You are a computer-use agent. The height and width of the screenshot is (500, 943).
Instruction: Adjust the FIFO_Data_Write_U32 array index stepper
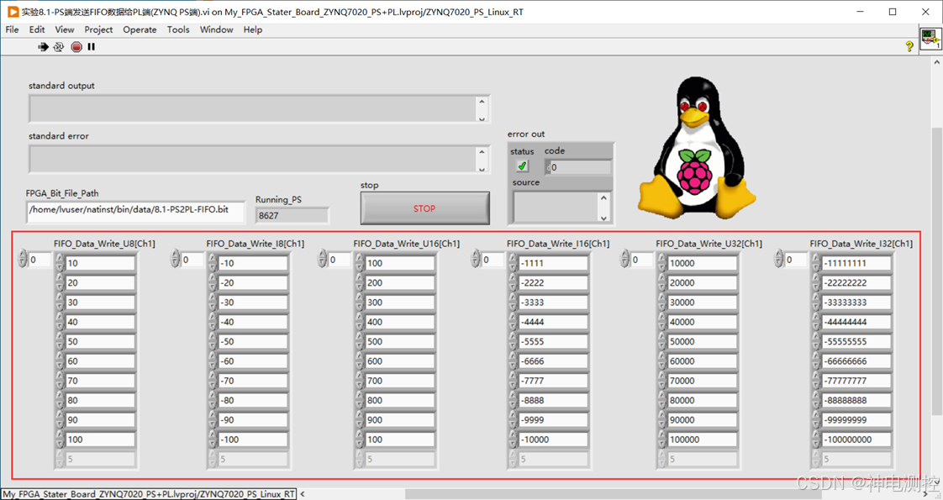point(624,259)
